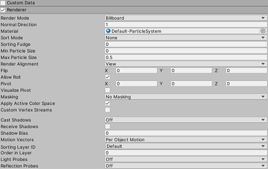The width and height of the screenshot is (268, 169).
Task: Click the Pivot Z value field
Action: coord(246,84)
